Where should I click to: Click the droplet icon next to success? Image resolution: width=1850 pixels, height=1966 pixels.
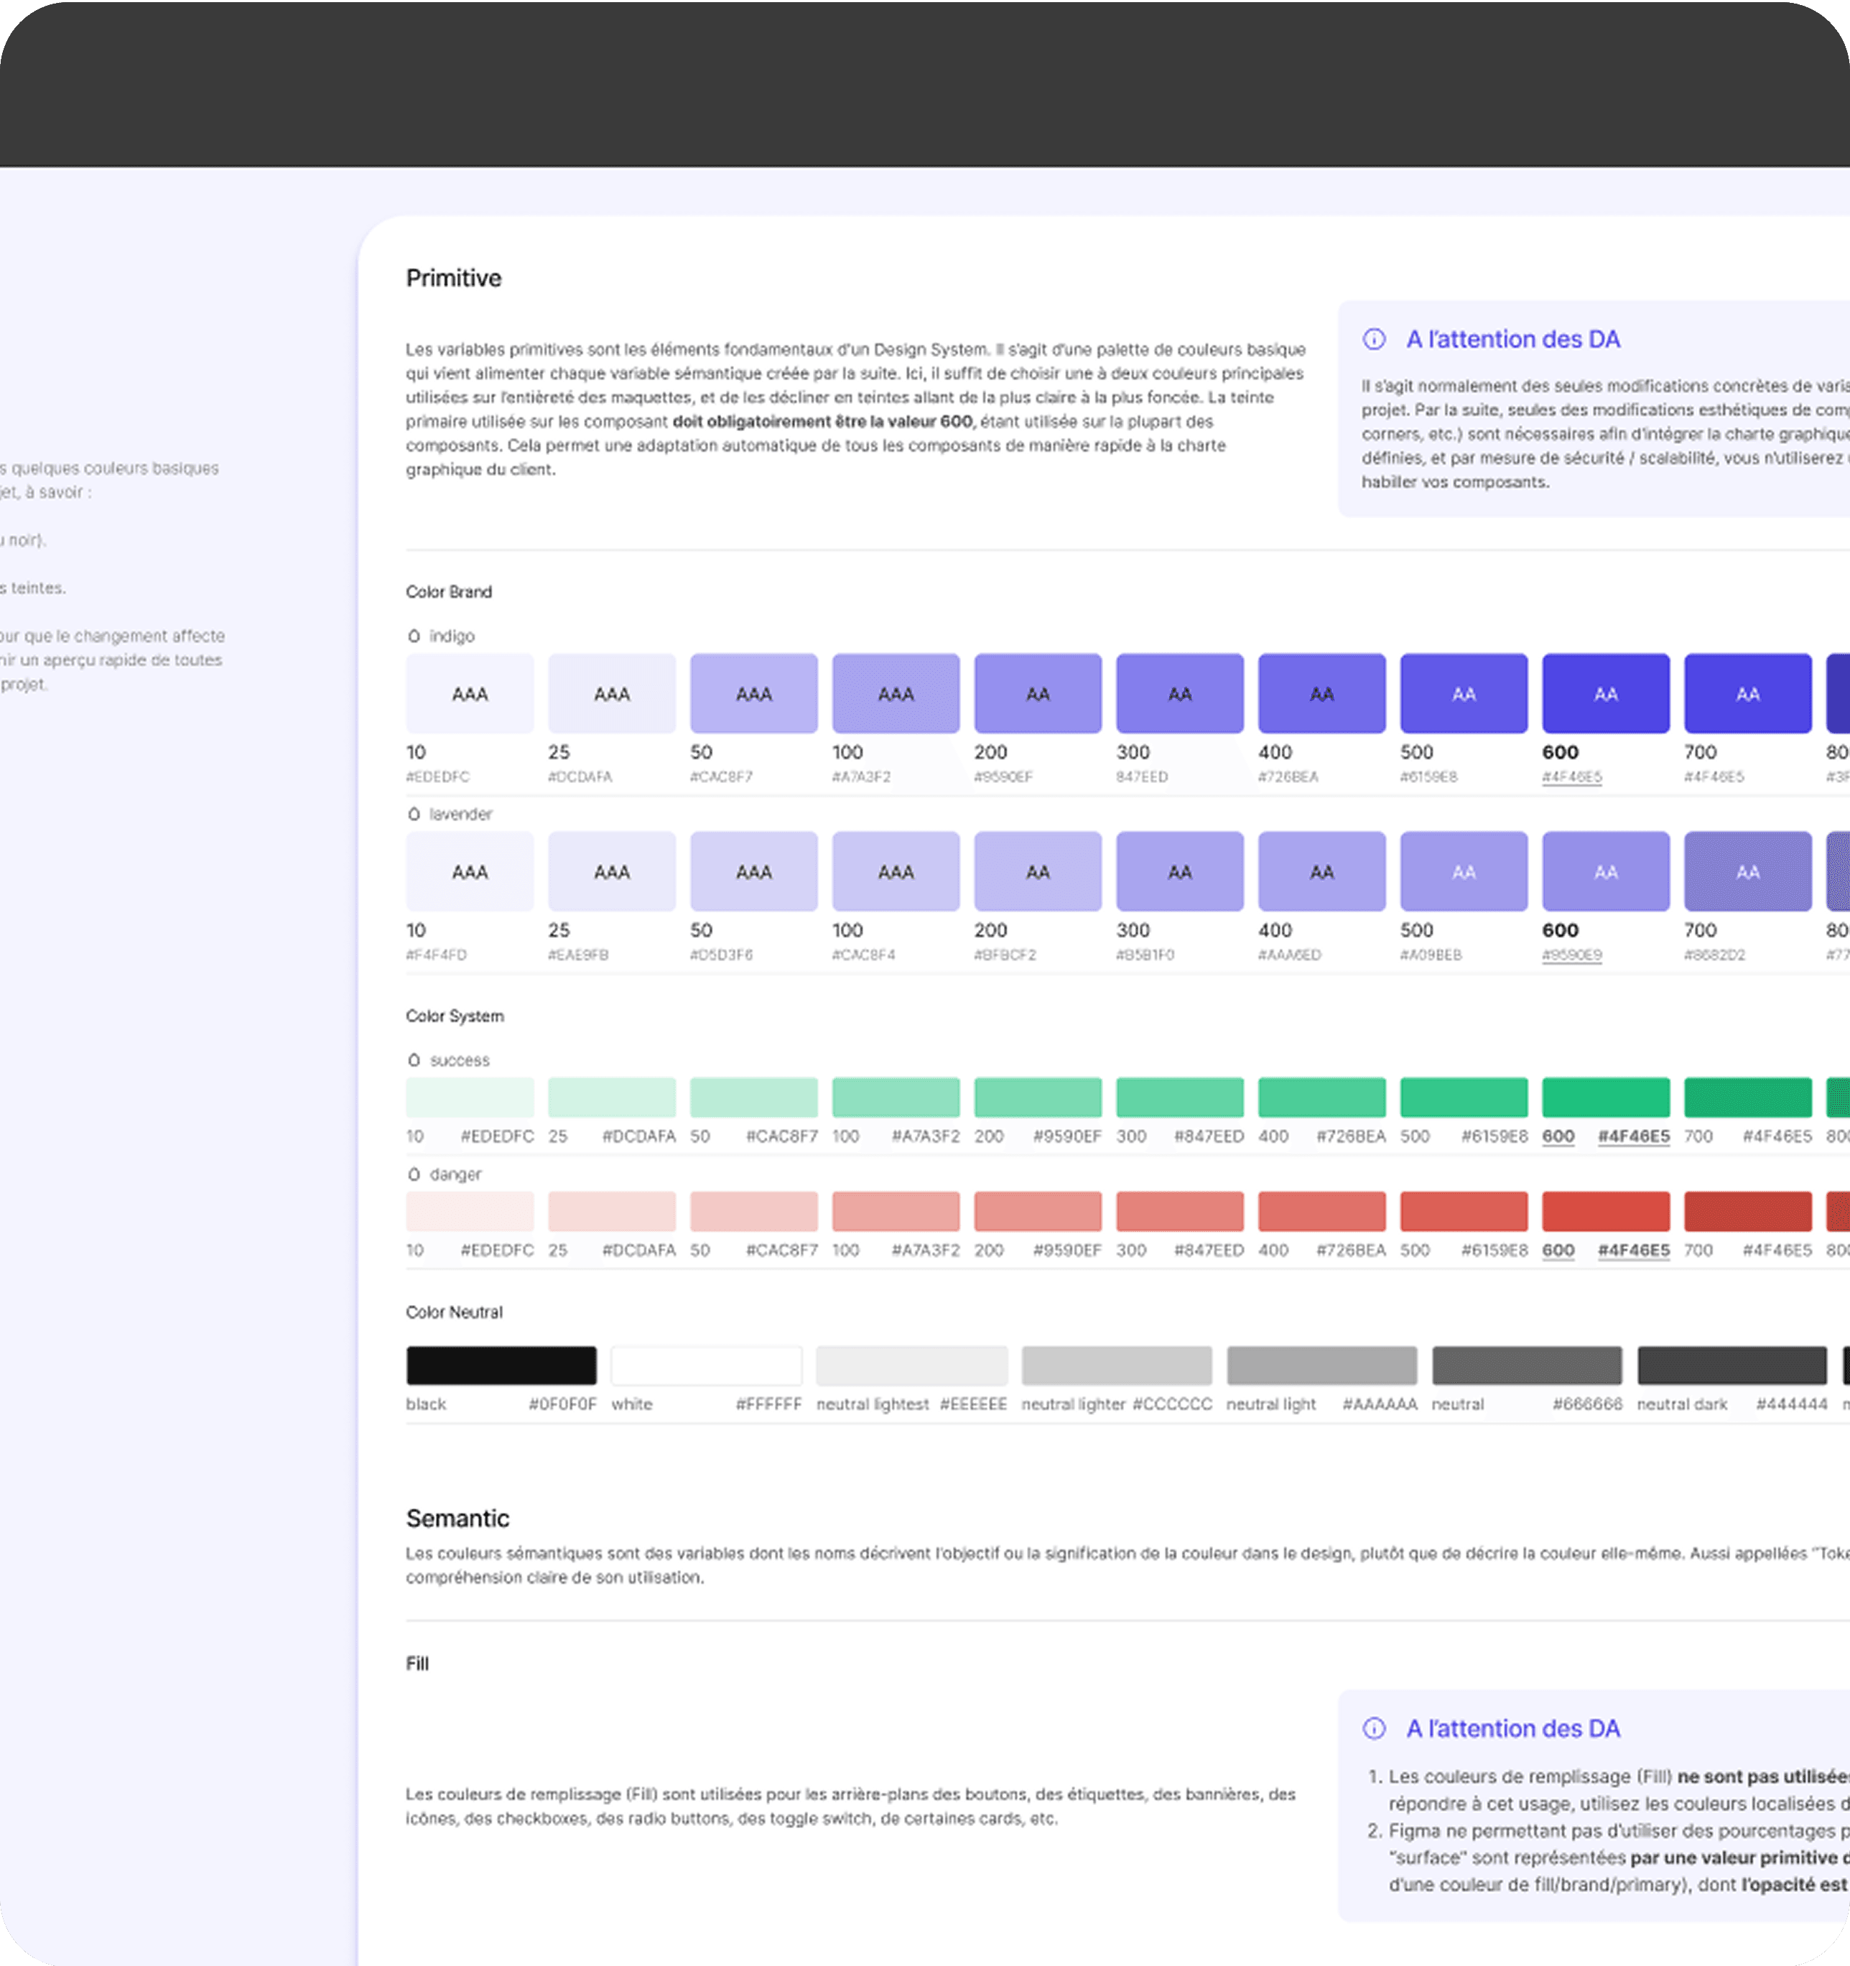point(414,1060)
